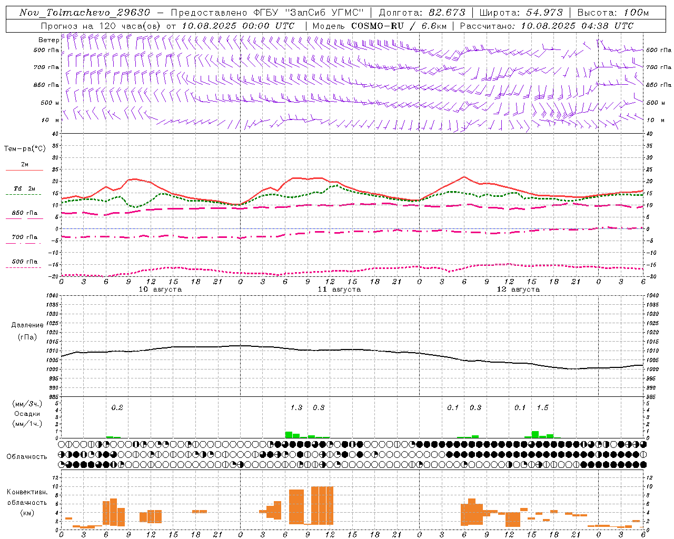This screenshot has height=539, width=674.
Task: Click the '700 гПа' temperature legend entry
Action: coord(25,237)
